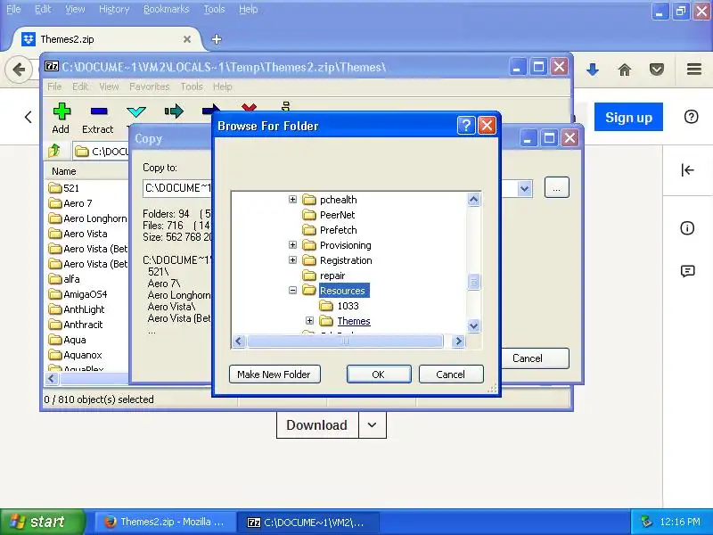Click the help button in Browse For Folder
Viewport: 713px width, 535px height.
[x=466, y=125]
